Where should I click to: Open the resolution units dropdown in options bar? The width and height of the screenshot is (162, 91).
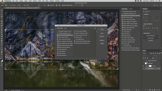[x=40, y=5]
